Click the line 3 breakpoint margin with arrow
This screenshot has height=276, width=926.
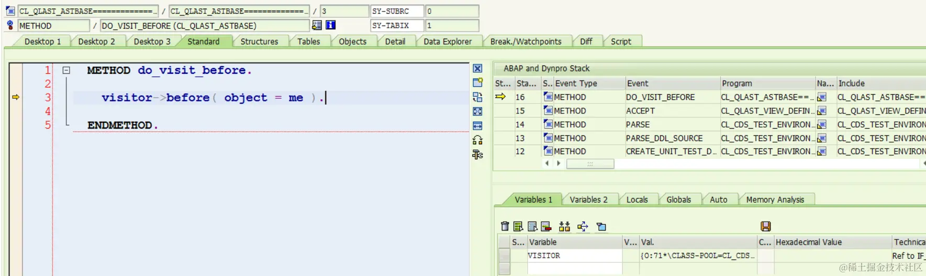(16, 97)
